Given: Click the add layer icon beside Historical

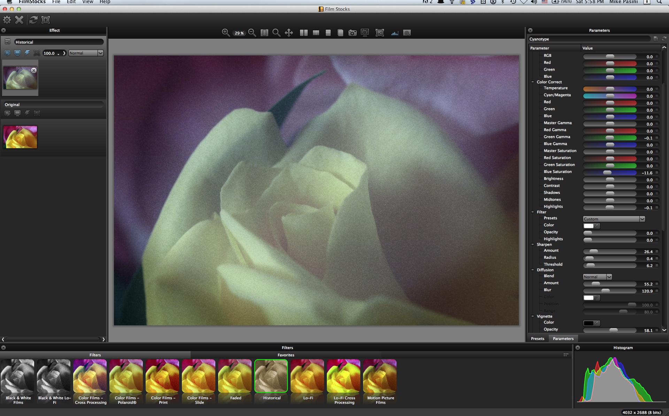Looking at the screenshot, I should click(7, 42).
